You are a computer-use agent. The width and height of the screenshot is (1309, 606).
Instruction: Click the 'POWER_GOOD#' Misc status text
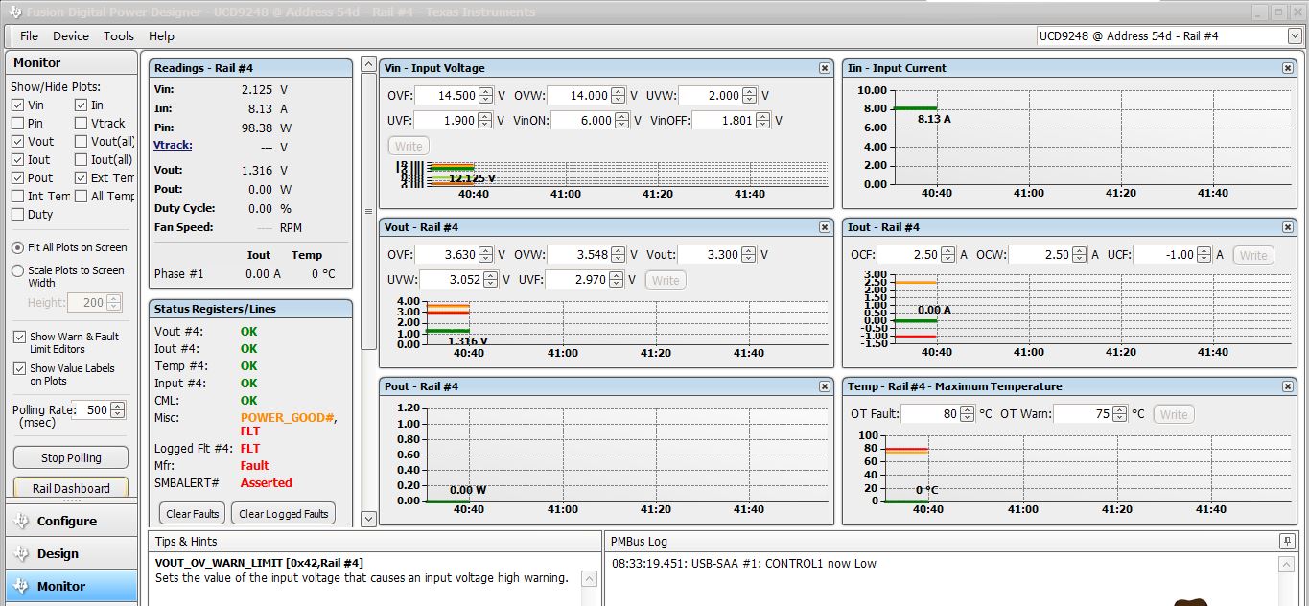tap(289, 418)
